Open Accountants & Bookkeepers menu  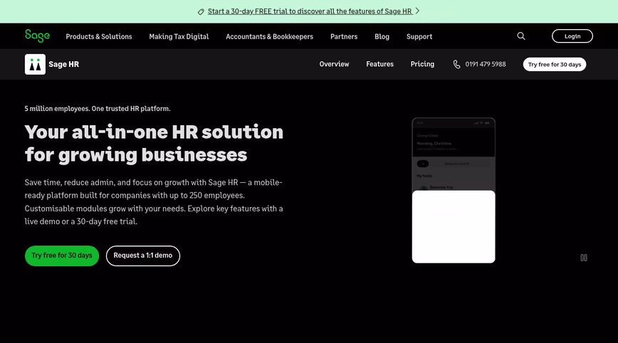click(270, 36)
